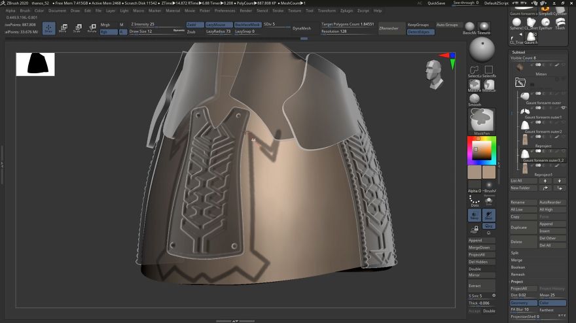Screen dimensions: 576x323
Task: Click the head camera orientation widget
Action: tap(435, 75)
